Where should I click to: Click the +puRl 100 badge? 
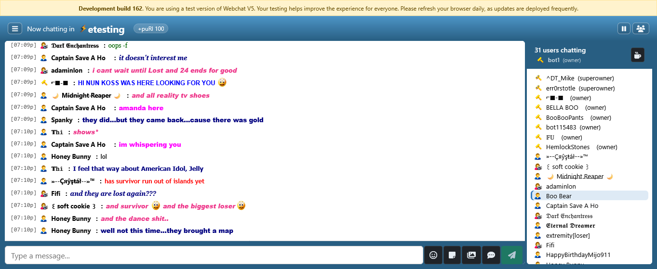pos(151,29)
